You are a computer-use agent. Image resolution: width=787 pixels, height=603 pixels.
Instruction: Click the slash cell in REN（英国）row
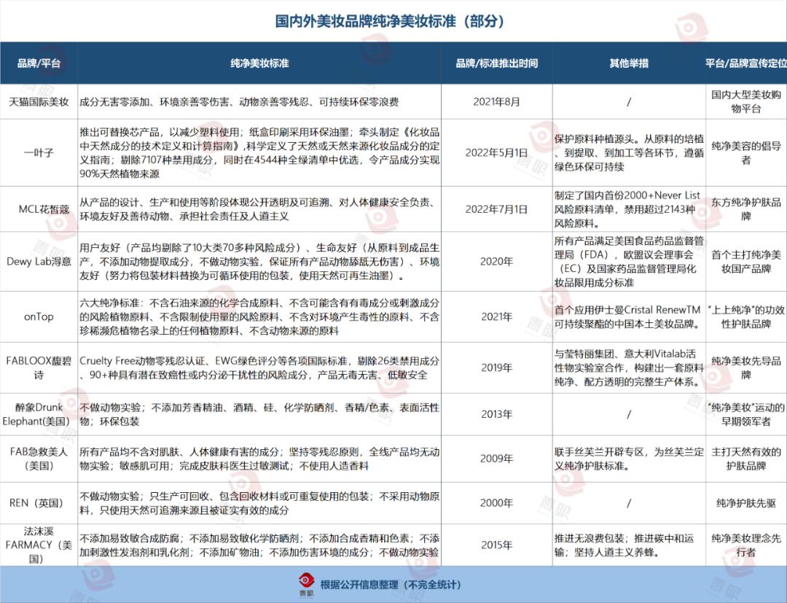(629, 503)
